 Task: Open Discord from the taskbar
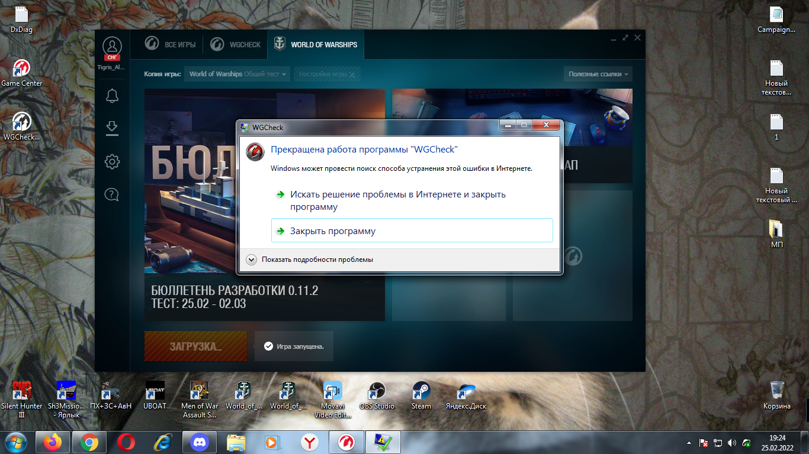coord(200,442)
